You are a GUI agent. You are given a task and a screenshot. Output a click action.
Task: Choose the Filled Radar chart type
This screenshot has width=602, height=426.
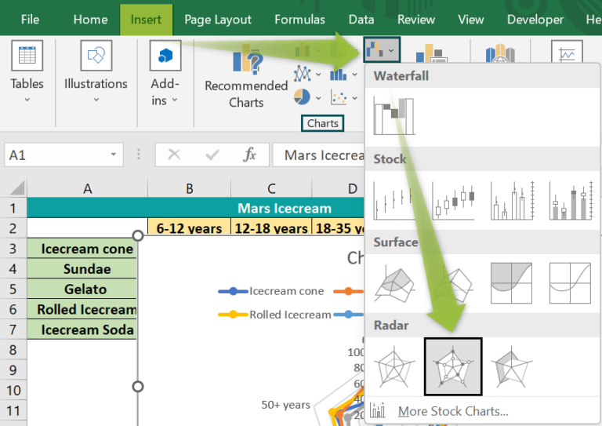coord(511,366)
